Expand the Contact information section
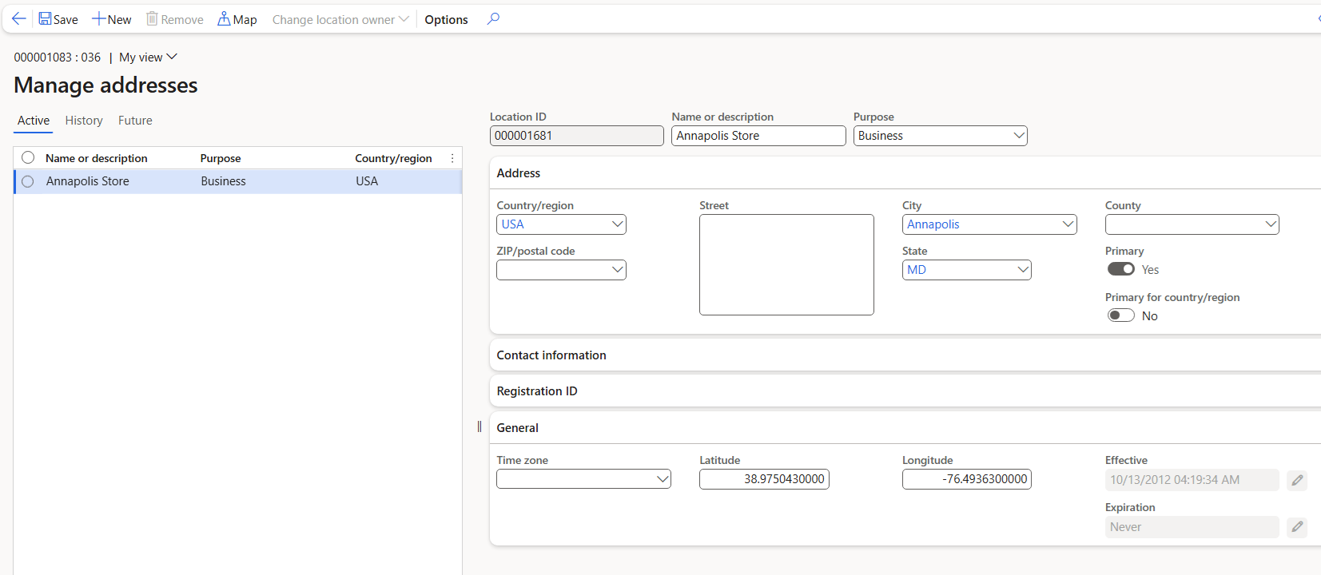This screenshot has width=1321, height=575. [551, 355]
